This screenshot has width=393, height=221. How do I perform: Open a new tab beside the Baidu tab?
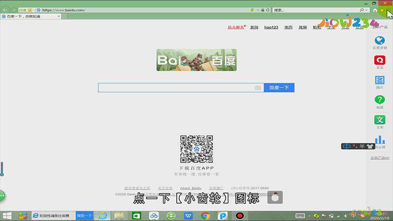click(64, 16)
